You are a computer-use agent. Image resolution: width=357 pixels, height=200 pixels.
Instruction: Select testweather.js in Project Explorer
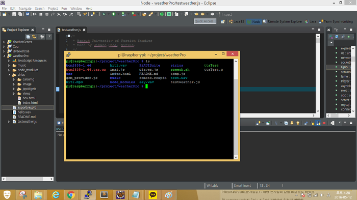[27, 122]
